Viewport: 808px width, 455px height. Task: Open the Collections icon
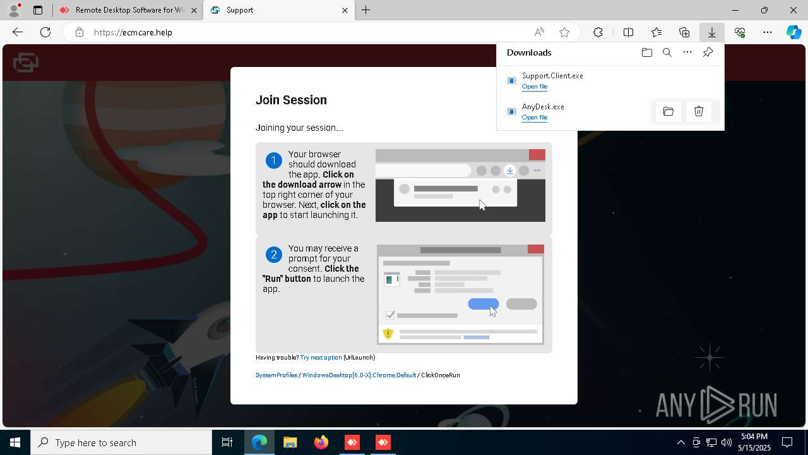[684, 32]
